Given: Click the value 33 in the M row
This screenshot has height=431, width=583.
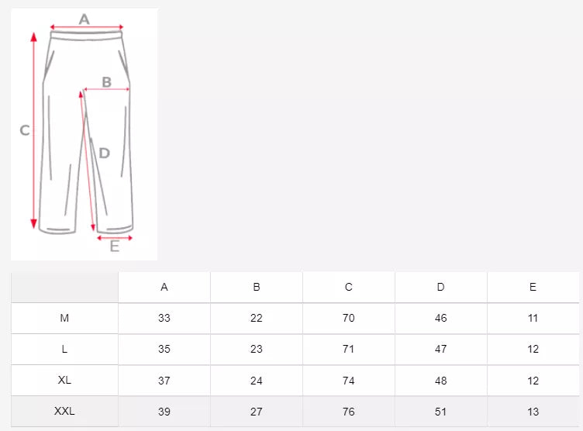Looking at the screenshot, I should [x=164, y=319].
